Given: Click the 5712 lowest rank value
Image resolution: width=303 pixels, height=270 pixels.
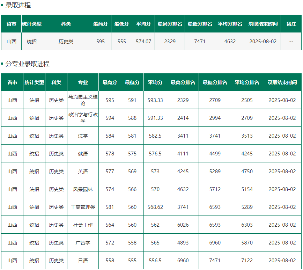Looking at the screenshot, I should pos(215,189).
